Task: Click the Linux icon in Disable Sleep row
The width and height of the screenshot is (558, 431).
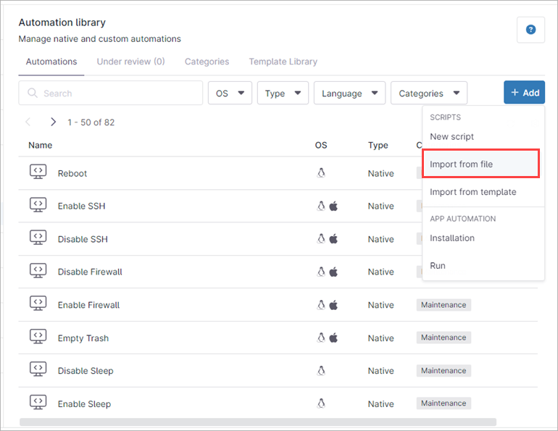Action: [321, 371]
